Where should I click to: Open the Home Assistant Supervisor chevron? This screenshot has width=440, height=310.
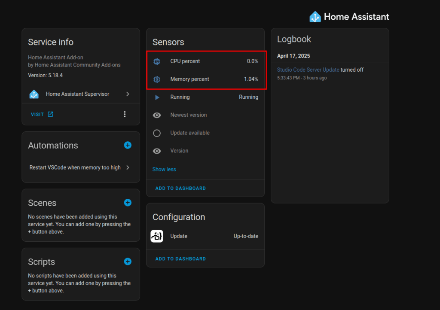point(128,94)
